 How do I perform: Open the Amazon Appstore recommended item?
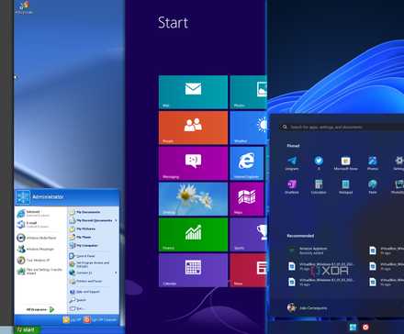click(x=308, y=250)
